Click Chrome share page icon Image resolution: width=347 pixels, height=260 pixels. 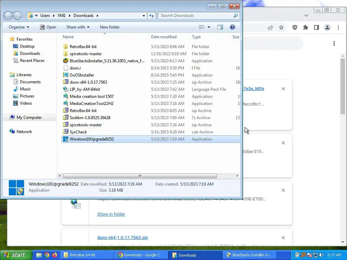270,28
